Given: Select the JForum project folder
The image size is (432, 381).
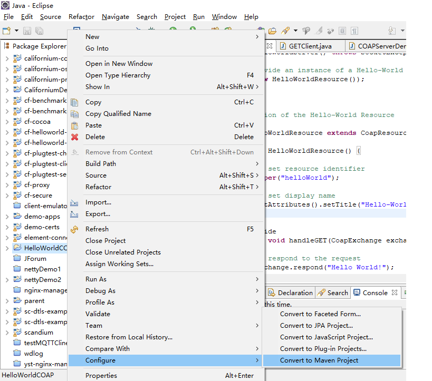Looking at the screenshot, I should coord(35,259).
